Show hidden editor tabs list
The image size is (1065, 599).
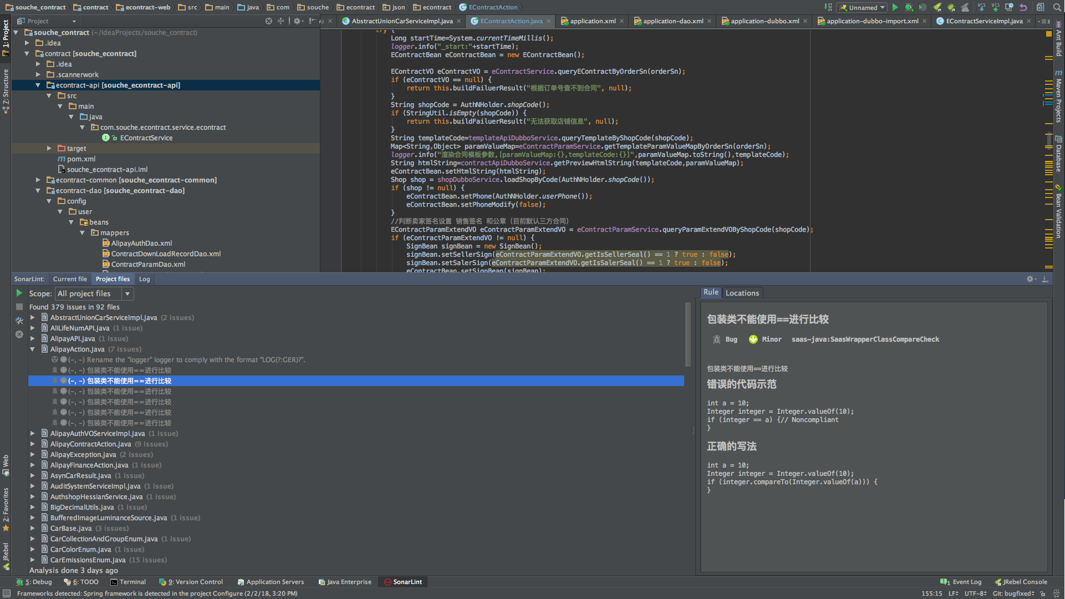(1044, 21)
